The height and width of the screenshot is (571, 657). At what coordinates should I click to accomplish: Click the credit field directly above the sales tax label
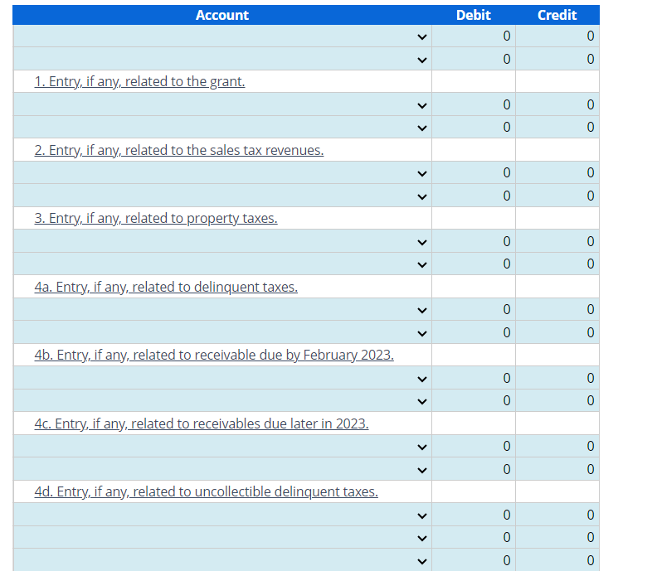tap(557, 127)
